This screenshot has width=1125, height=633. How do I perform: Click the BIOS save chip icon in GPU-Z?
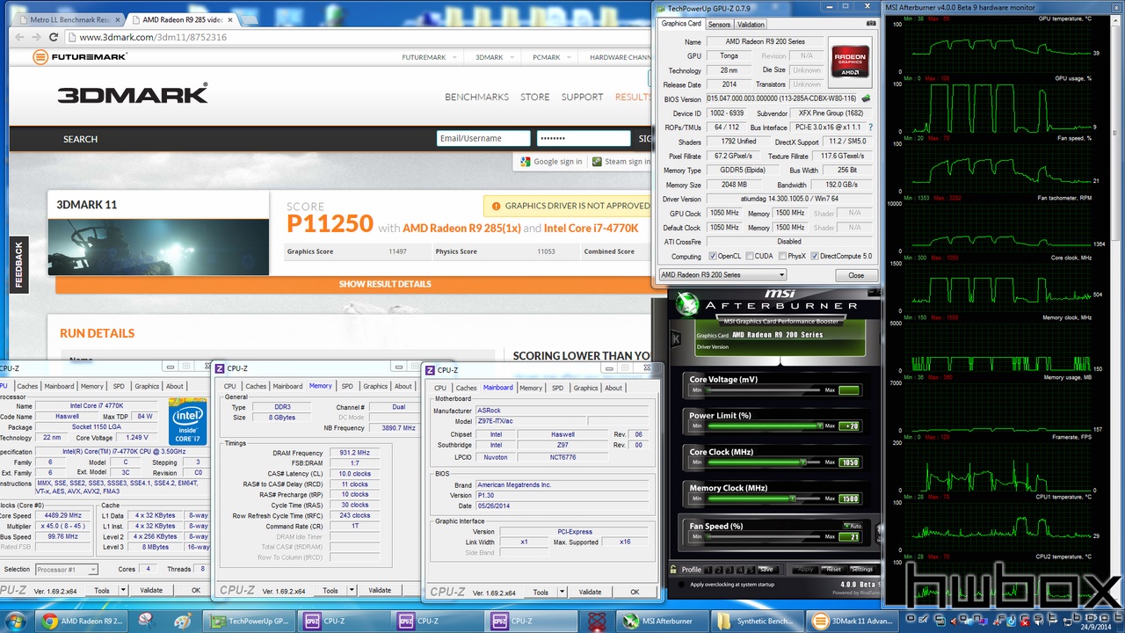point(866,99)
